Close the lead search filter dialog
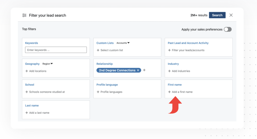This screenshot has height=139, width=257. click(x=231, y=15)
